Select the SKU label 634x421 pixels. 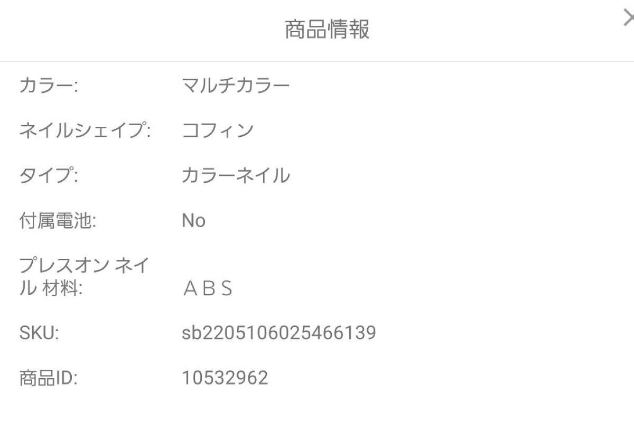(x=39, y=332)
